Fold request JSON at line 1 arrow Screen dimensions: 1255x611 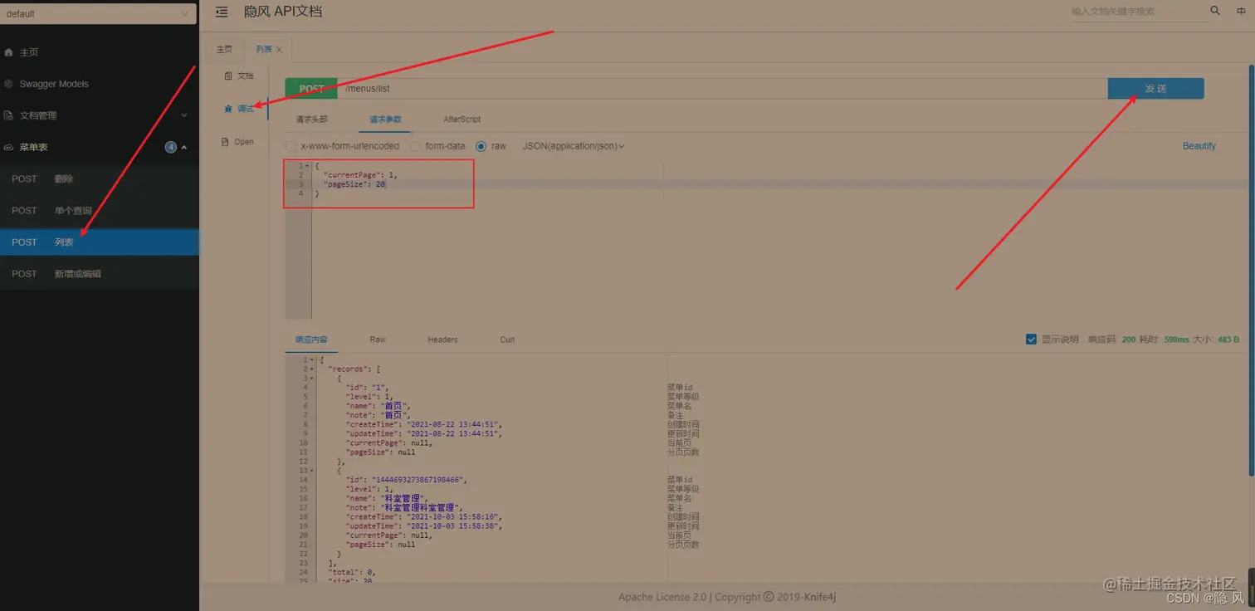[308, 166]
